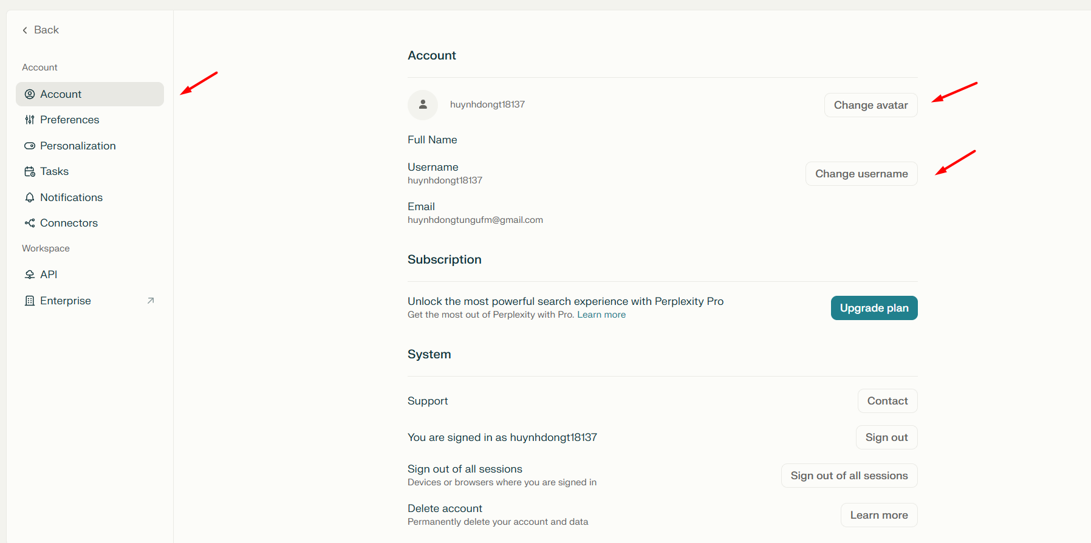This screenshot has height=543, width=1091.
Task: Open Enterprise via external arrow icon
Action: pyautogui.click(x=151, y=301)
